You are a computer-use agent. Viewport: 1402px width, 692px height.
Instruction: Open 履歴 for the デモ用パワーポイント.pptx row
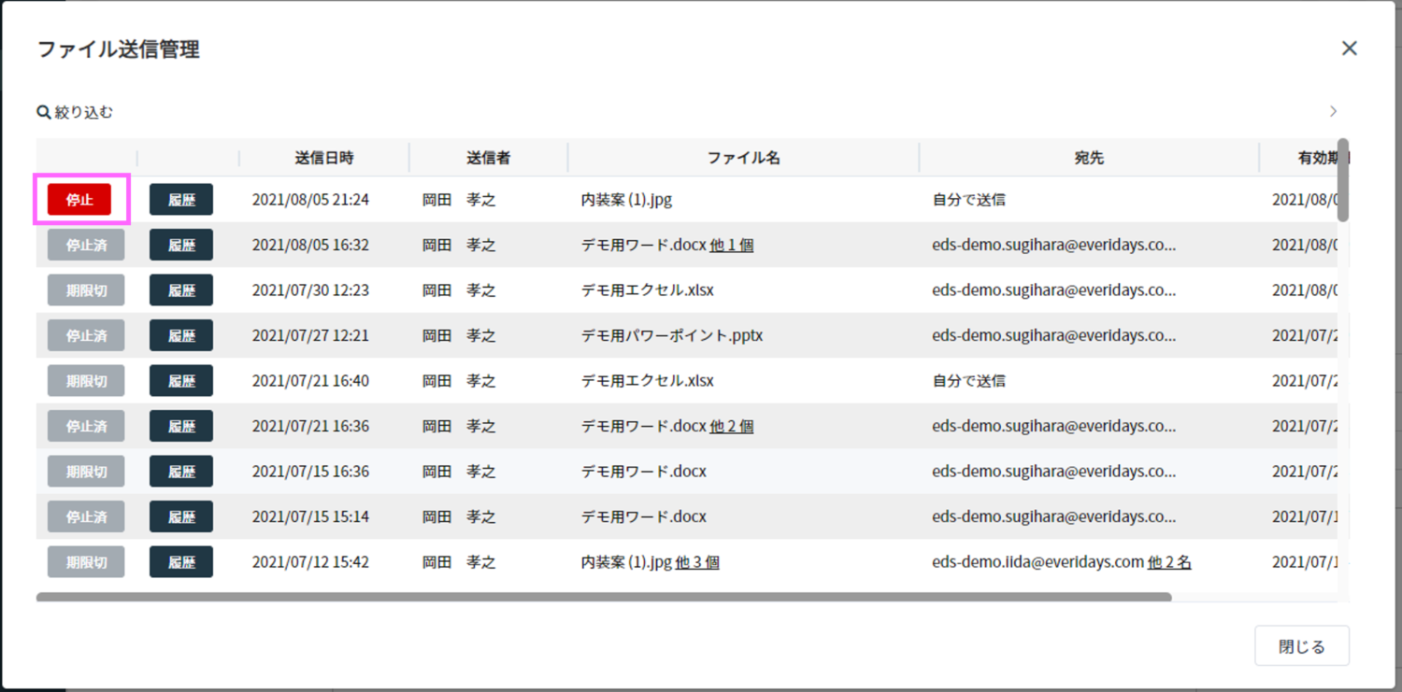point(180,334)
